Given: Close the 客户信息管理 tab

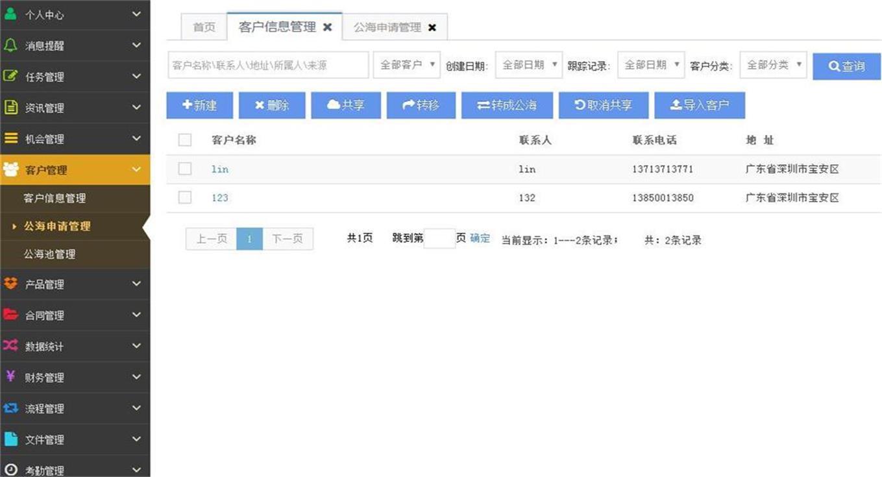Looking at the screenshot, I should 328,27.
